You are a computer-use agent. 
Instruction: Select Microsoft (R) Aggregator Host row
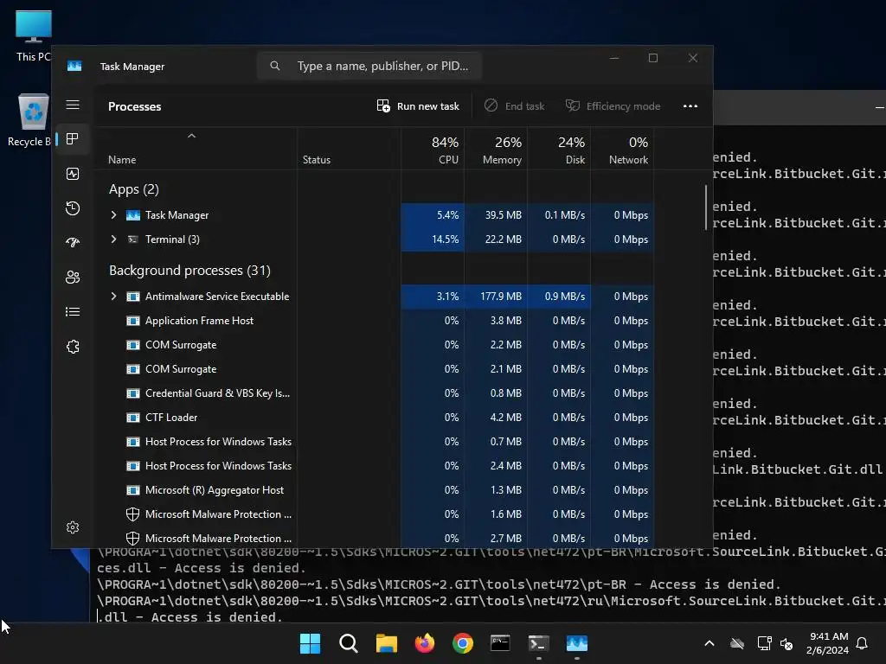[375, 490]
